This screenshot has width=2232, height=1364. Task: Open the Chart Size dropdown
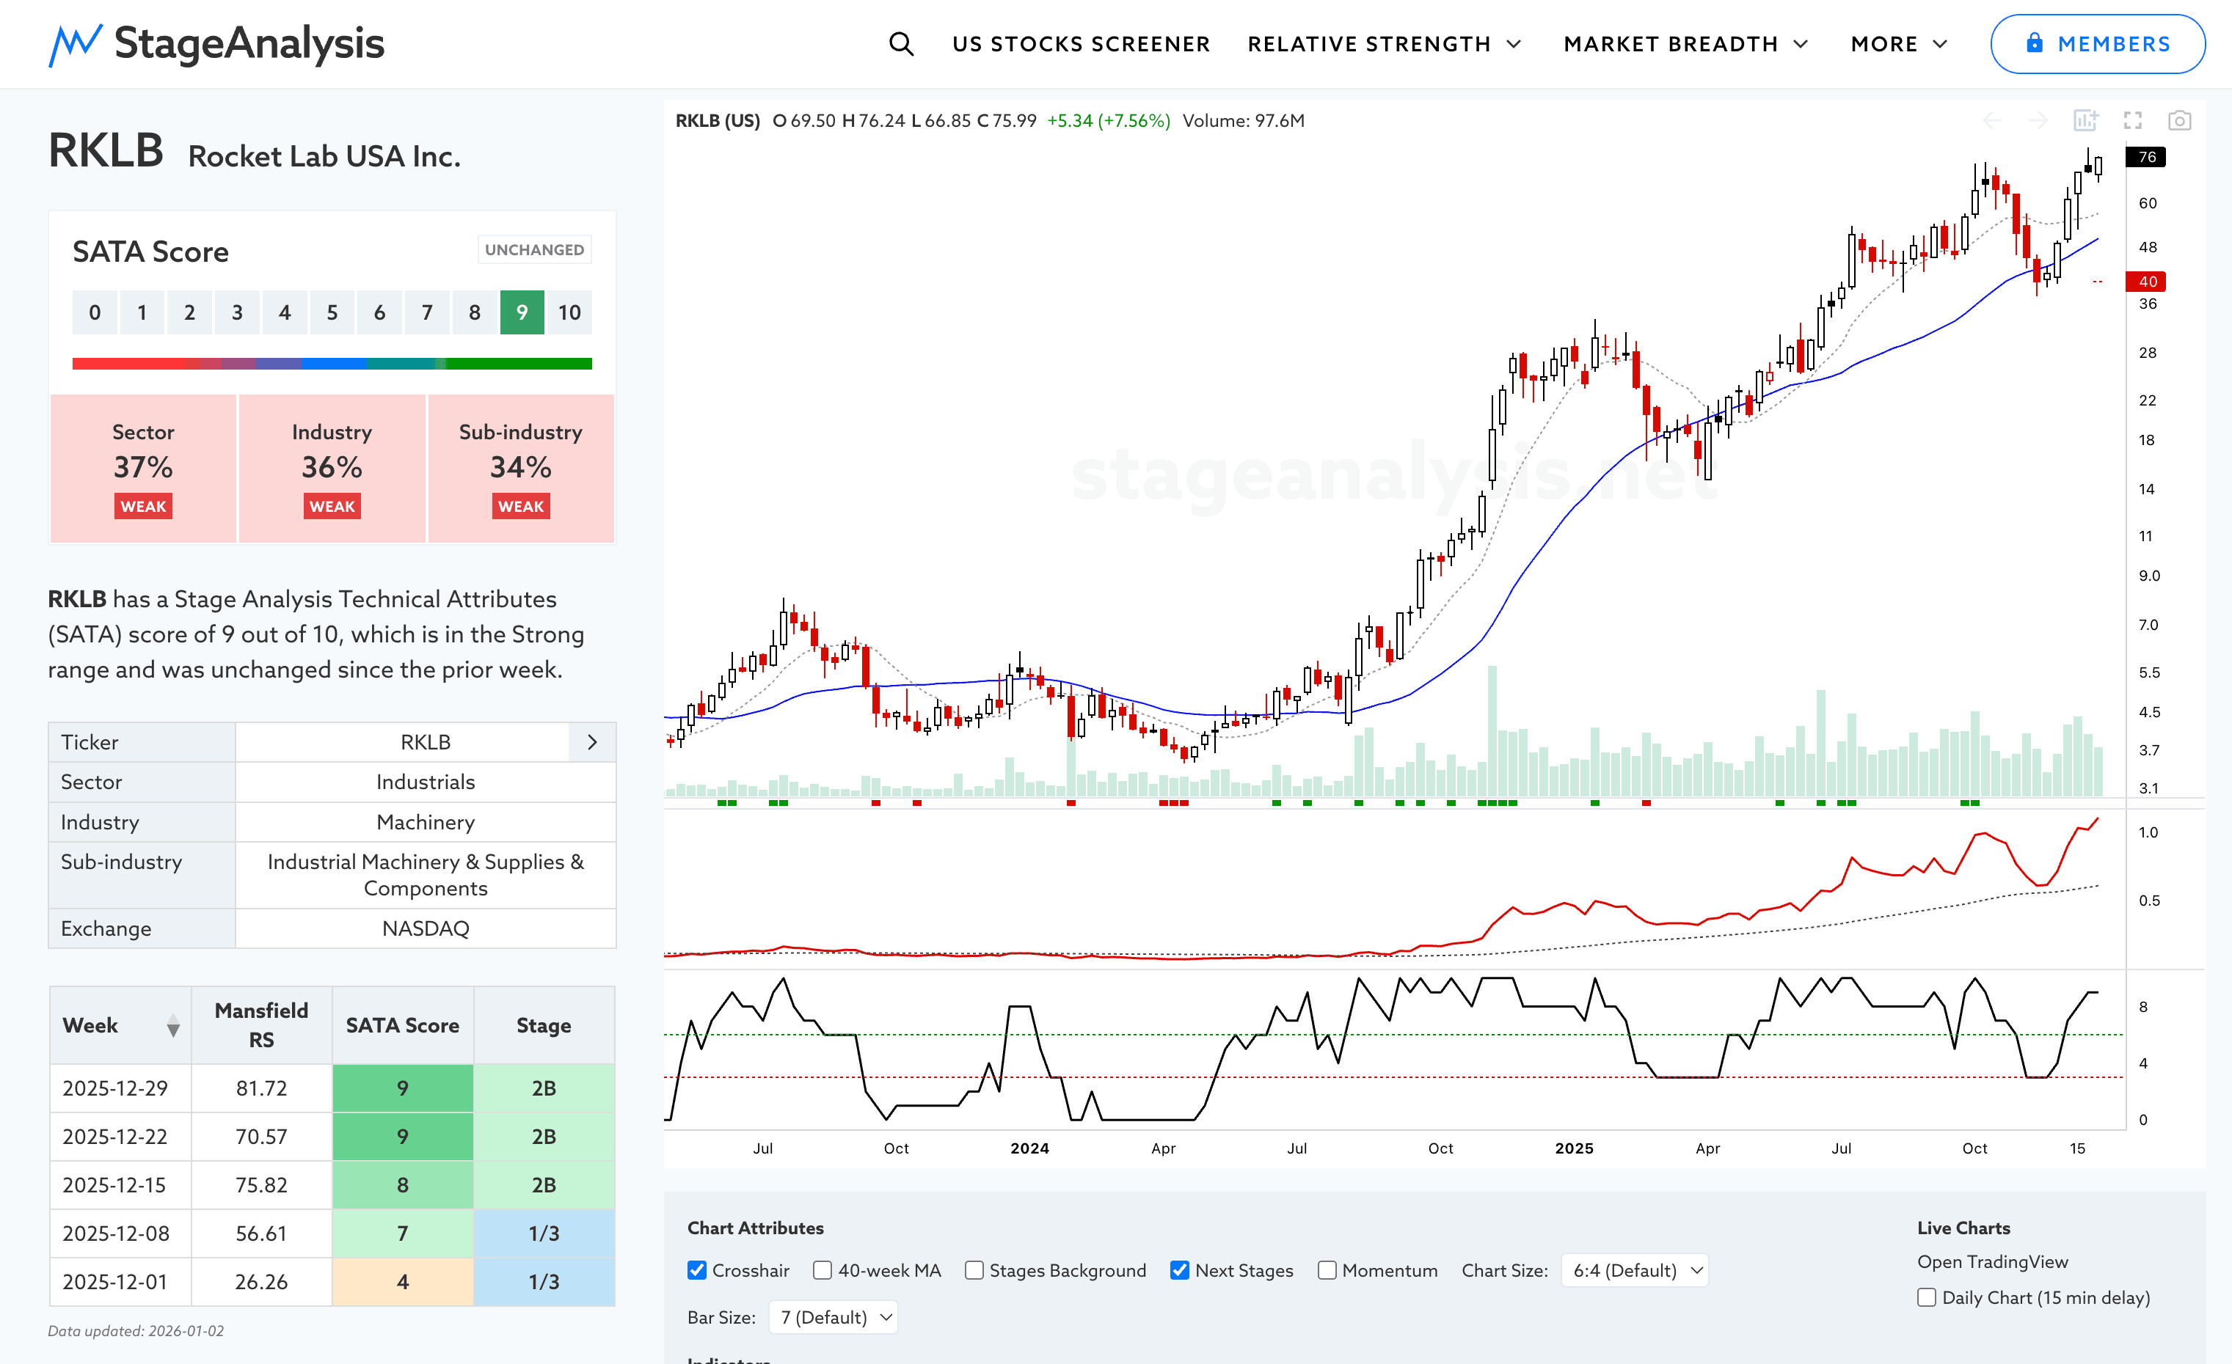pos(1635,1270)
